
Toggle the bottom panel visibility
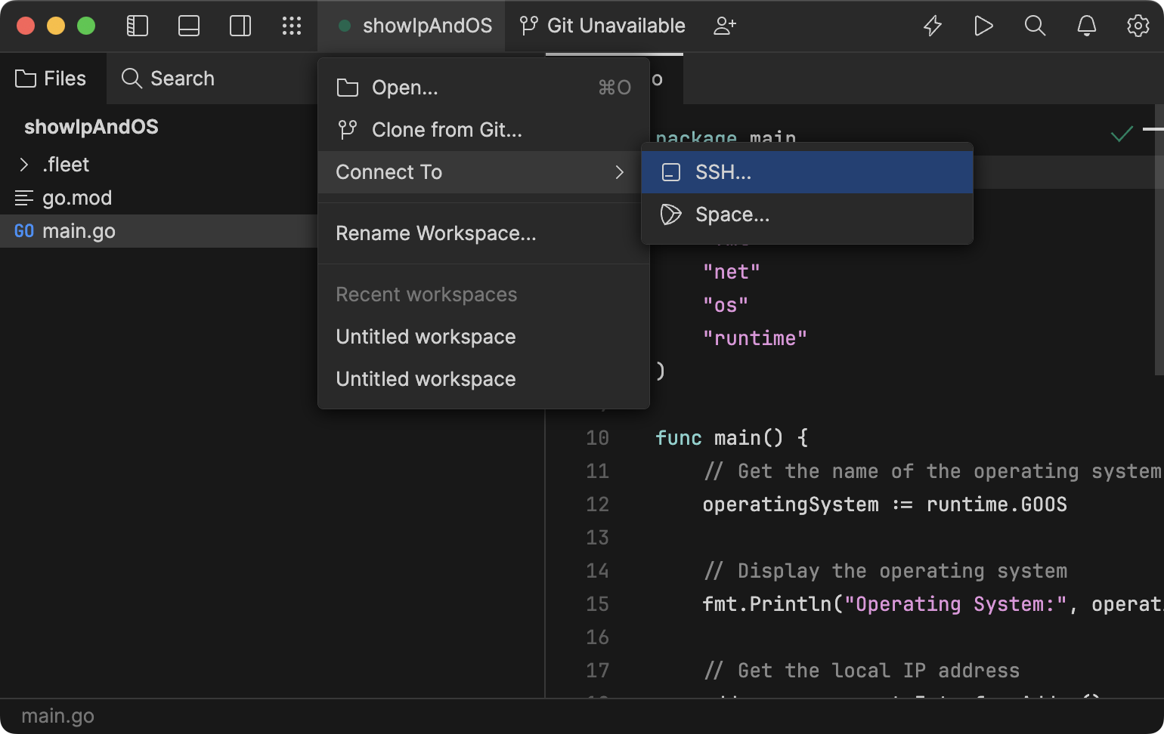[x=188, y=25]
